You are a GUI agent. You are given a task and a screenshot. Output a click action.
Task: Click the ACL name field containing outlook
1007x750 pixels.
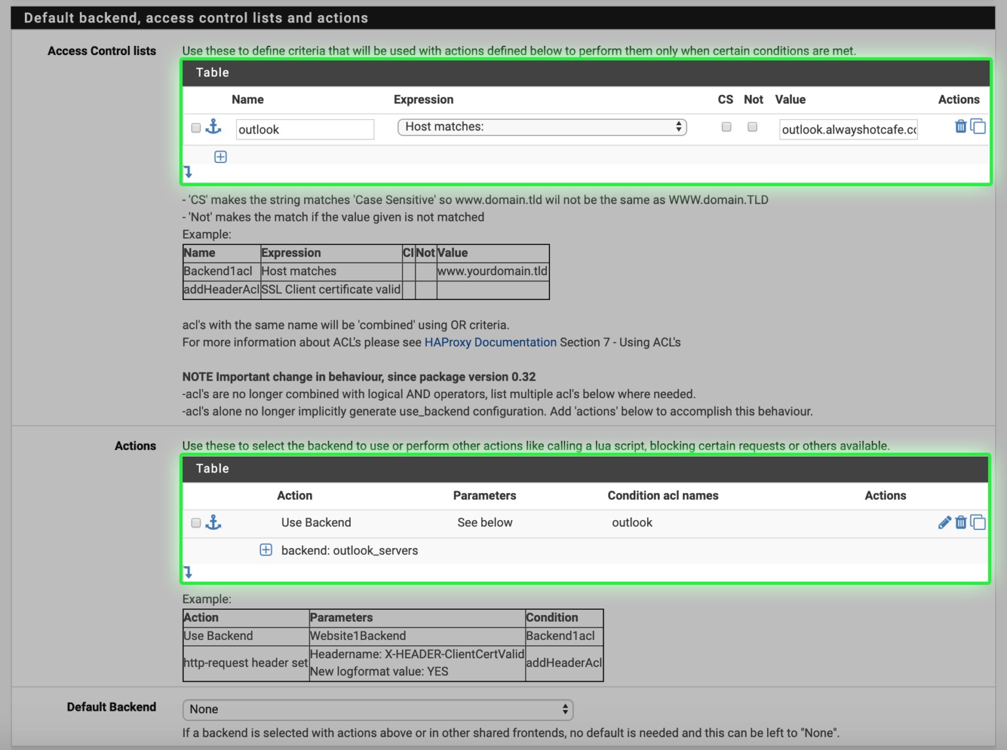click(x=305, y=129)
